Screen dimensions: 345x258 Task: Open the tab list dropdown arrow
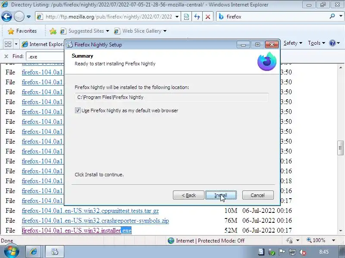16,44
